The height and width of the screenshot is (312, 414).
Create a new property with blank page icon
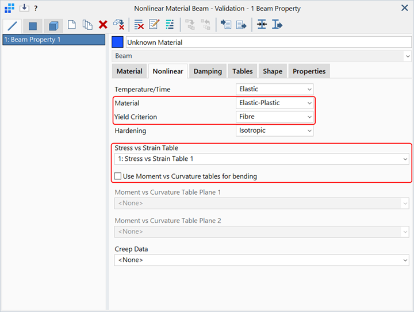[72, 25]
